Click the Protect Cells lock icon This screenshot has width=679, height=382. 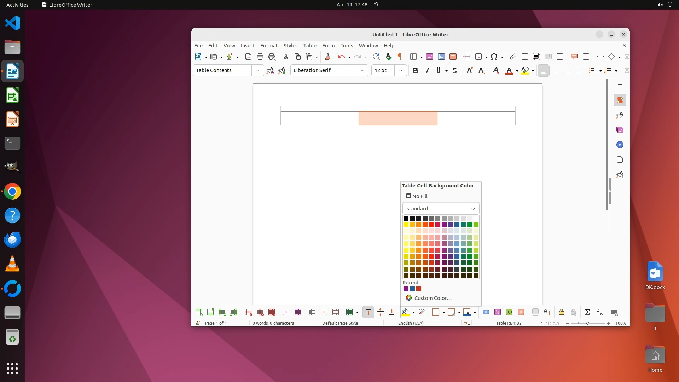pos(561,312)
